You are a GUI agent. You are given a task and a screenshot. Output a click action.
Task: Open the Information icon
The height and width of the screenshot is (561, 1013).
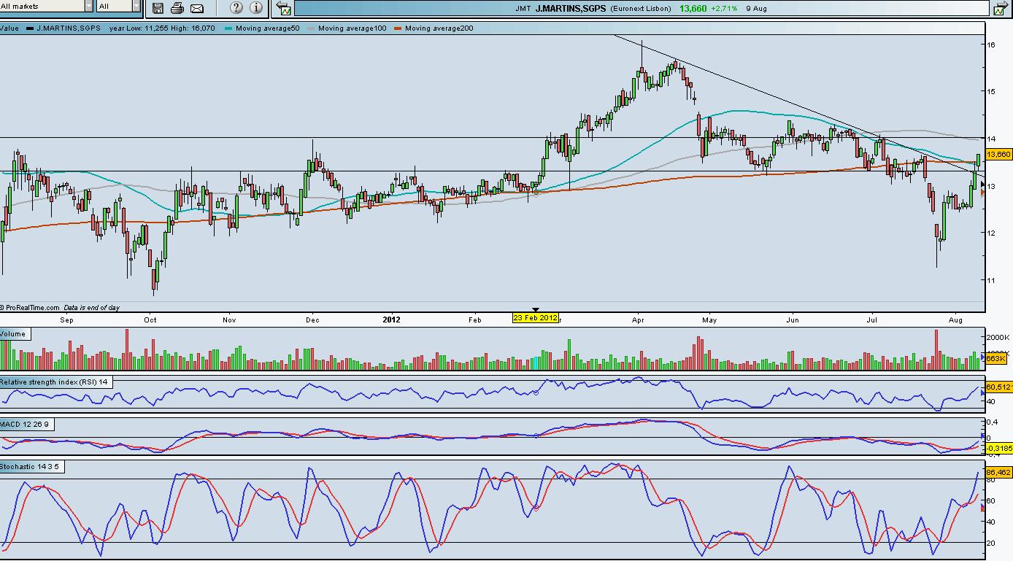pos(256,8)
